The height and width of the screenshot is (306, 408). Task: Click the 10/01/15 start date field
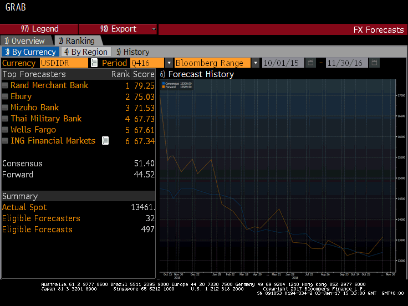tap(283, 63)
